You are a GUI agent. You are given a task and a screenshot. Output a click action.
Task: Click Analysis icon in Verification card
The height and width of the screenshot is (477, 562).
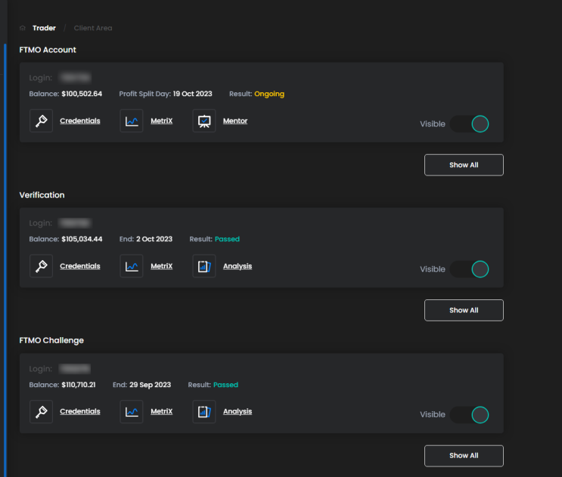(x=204, y=266)
